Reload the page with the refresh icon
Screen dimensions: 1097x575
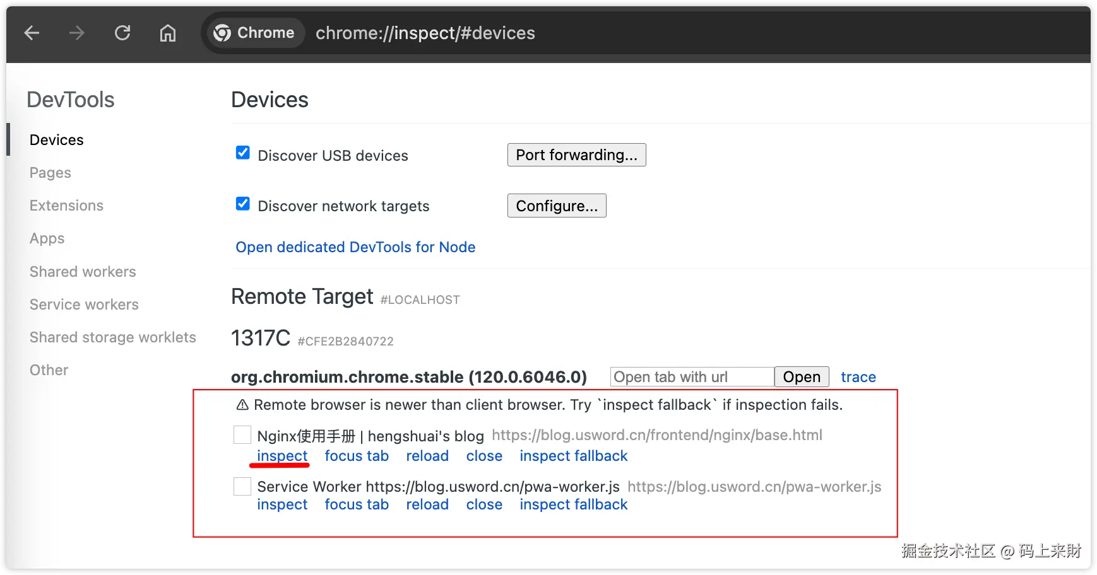pyautogui.click(x=122, y=33)
